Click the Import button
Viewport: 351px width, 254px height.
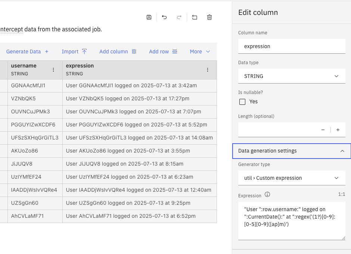pos(74,51)
